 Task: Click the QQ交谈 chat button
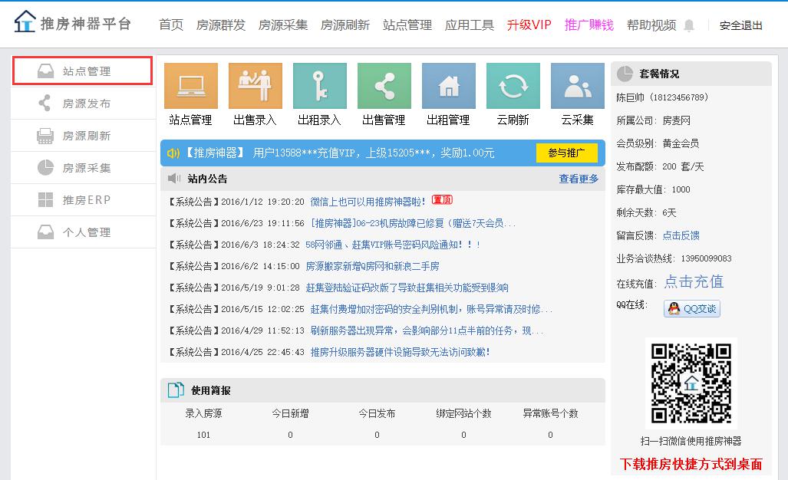692,308
